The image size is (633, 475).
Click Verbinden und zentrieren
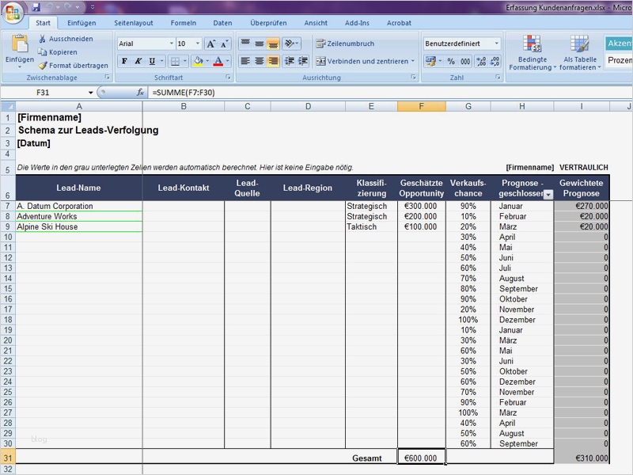(x=366, y=61)
